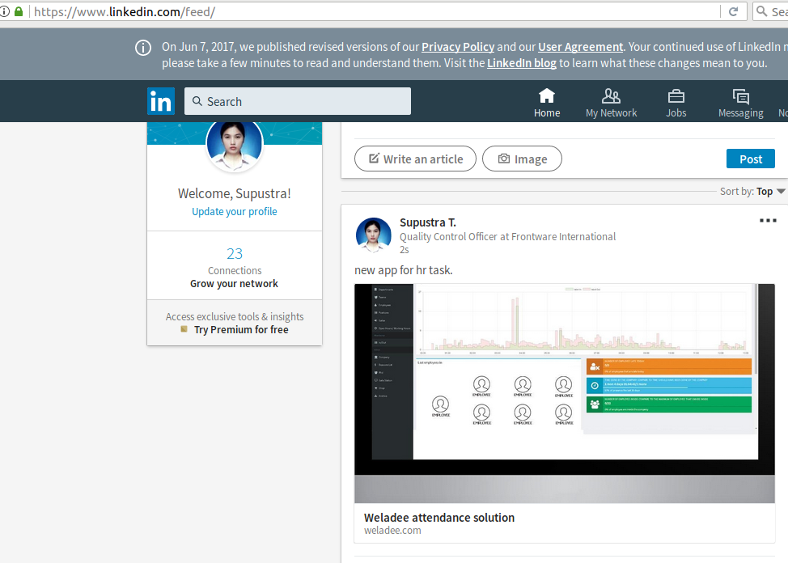
Task: Click the Write an article button
Action: (416, 159)
